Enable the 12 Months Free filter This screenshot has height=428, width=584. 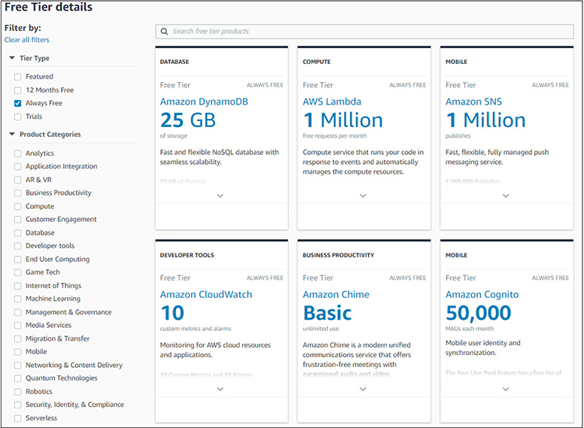[x=17, y=90]
